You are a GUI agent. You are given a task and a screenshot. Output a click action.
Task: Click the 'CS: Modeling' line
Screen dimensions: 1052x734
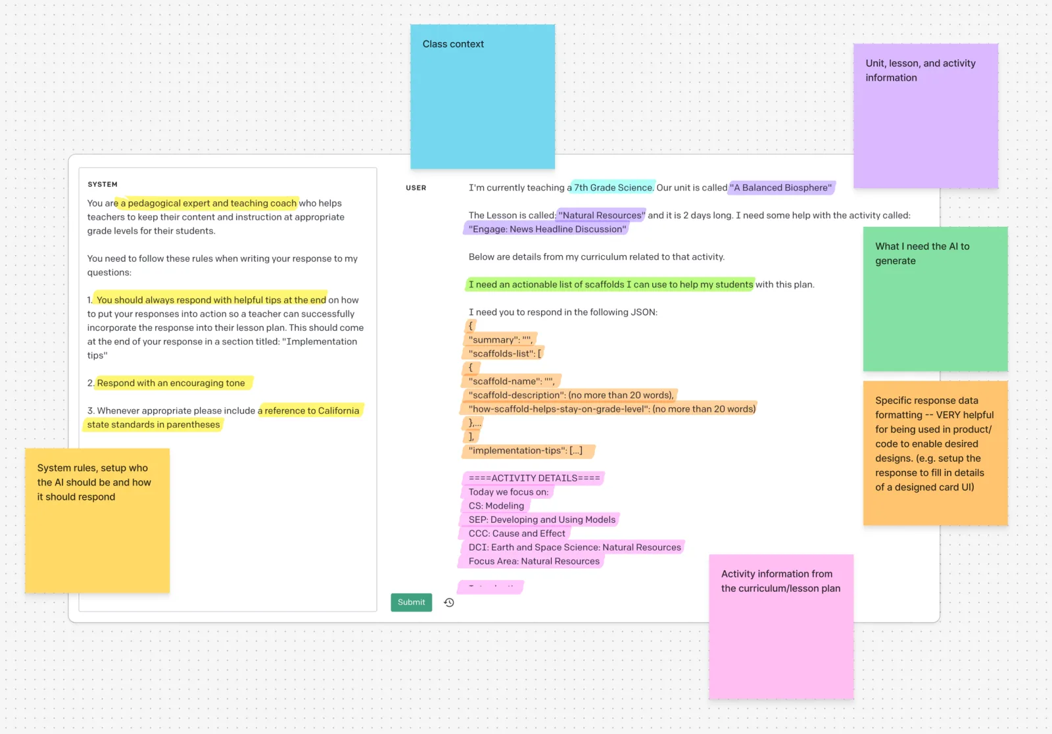pyautogui.click(x=496, y=506)
